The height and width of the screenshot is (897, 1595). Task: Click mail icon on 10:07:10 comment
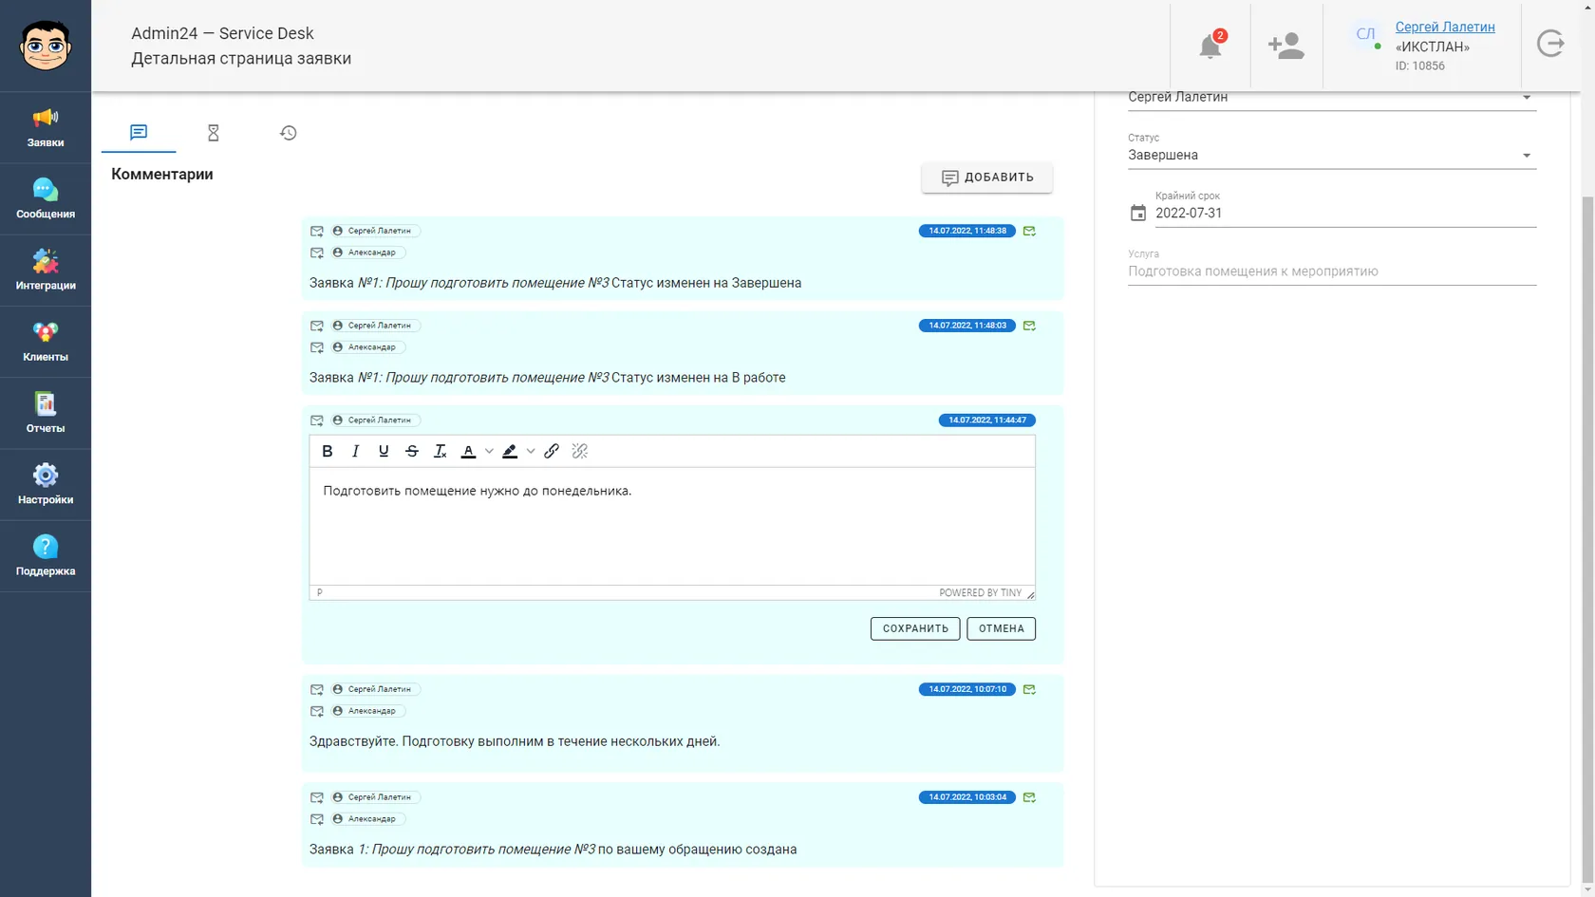(1029, 689)
